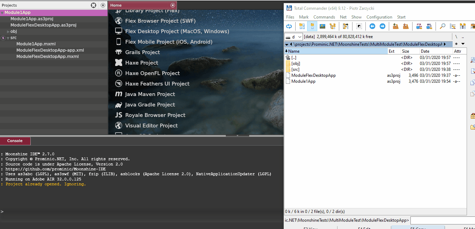Screen dimensions: 475x229
Task: Open ModuleFlexDesktopApp in the file list
Action: 313,75
